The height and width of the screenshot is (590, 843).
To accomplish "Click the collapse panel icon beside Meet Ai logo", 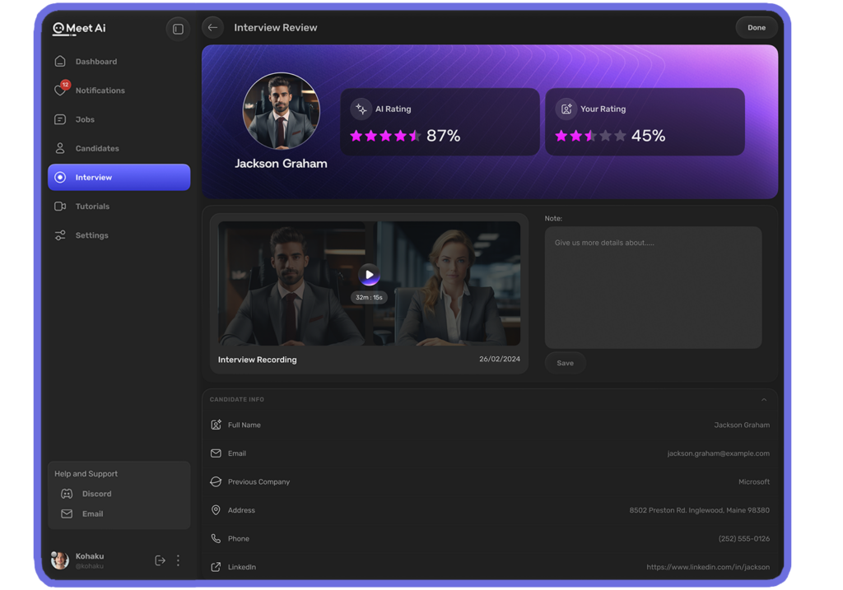I will coord(178,27).
